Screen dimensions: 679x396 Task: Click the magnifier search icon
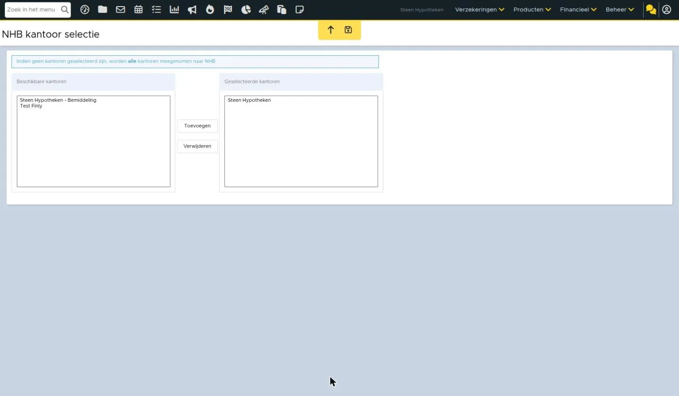pyautogui.click(x=65, y=9)
